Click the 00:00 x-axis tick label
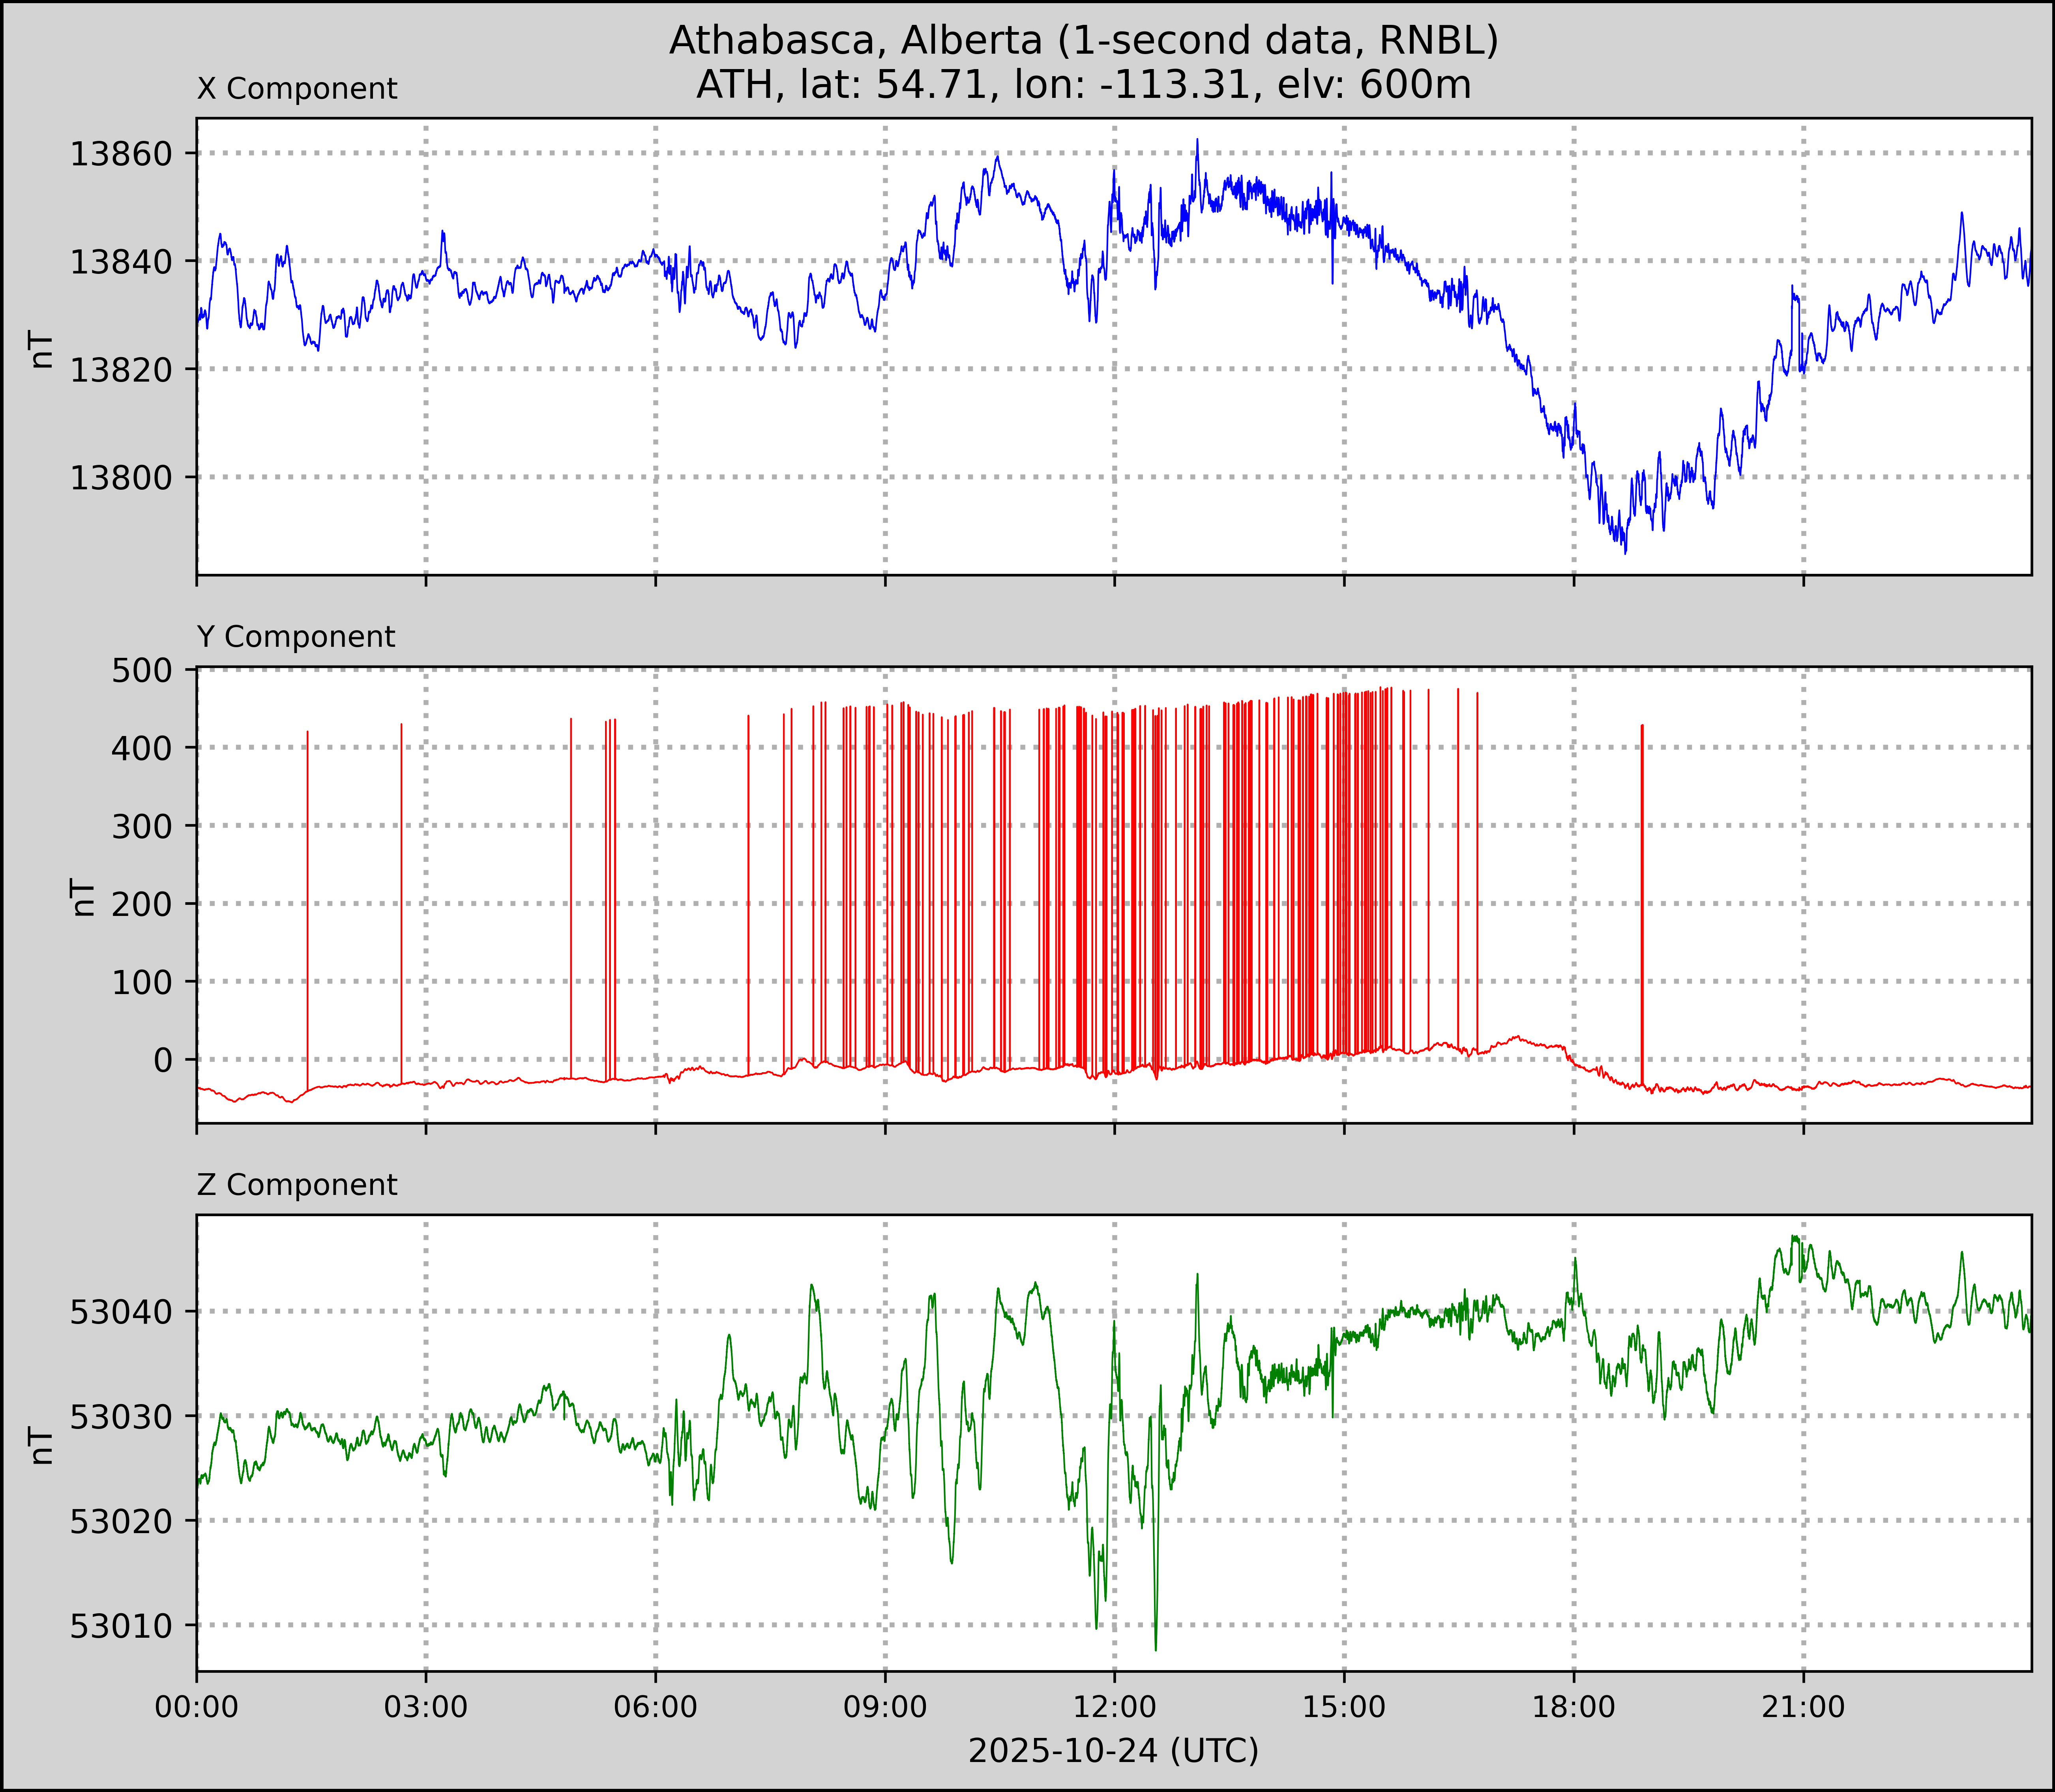Image resolution: width=2055 pixels, height=1792 pixels. point(197,1707)
